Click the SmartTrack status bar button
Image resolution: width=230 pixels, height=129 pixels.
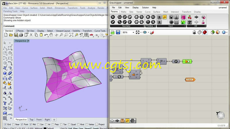(88, 128)
